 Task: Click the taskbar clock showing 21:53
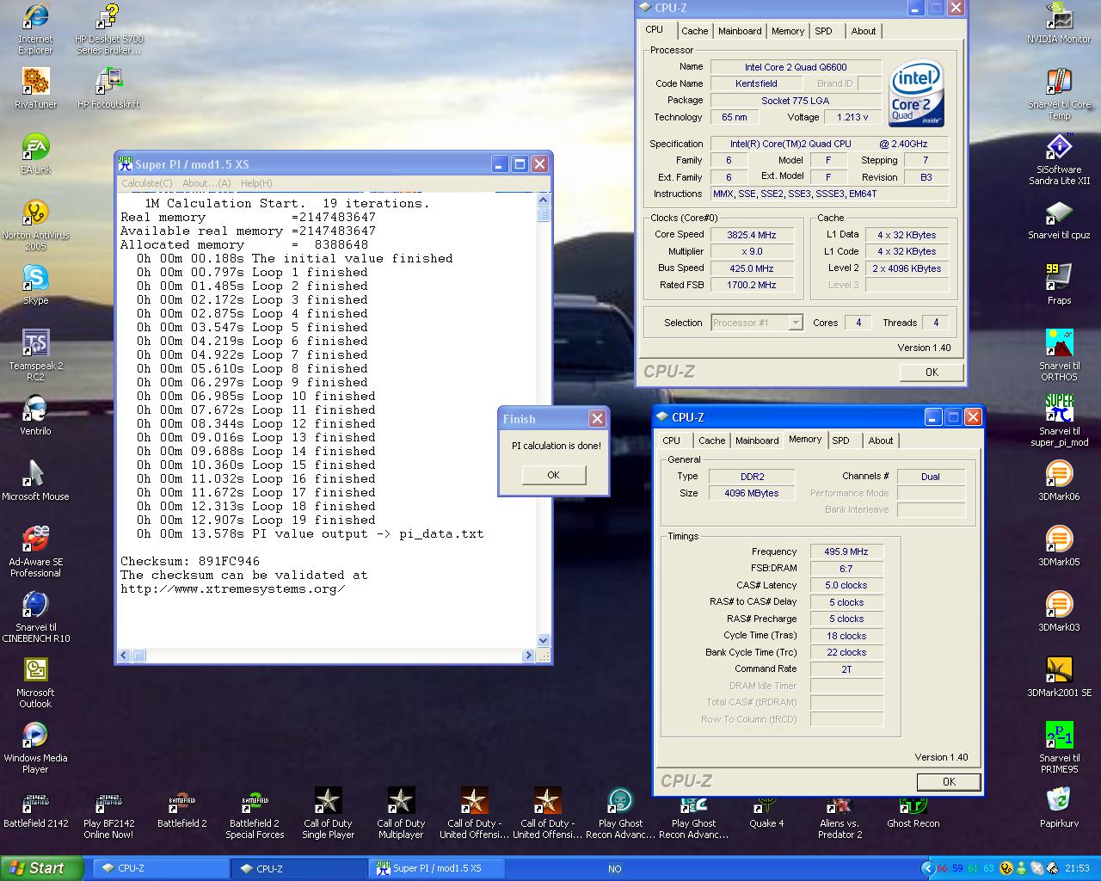pyautogui.click(x=1077, y=869)
